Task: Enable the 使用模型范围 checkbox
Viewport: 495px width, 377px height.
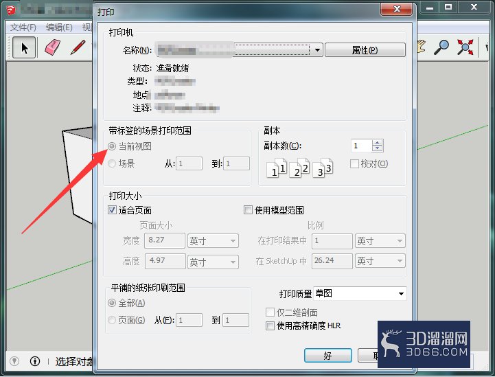Action: click(248, 210)
